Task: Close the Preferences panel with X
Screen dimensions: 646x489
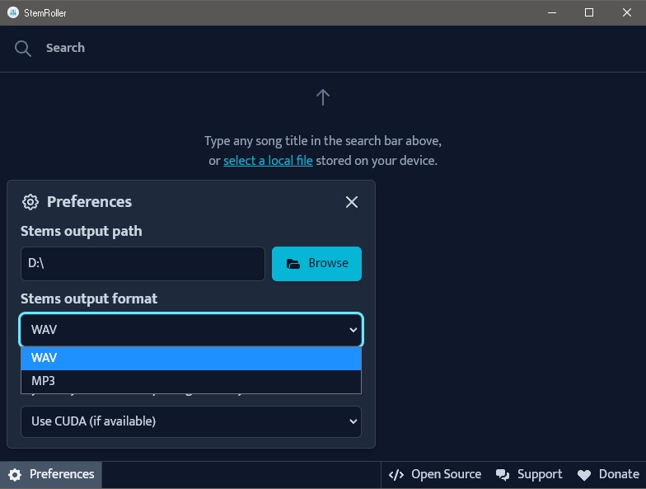Action: [351, 202]
